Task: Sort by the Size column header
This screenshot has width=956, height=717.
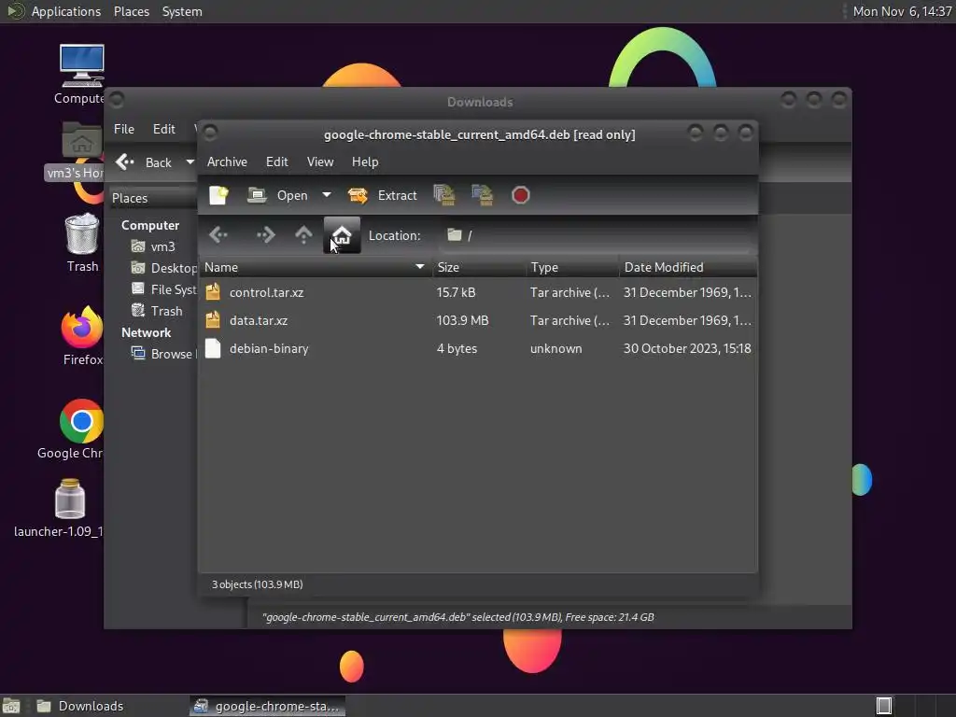Action: click(479, 267)
